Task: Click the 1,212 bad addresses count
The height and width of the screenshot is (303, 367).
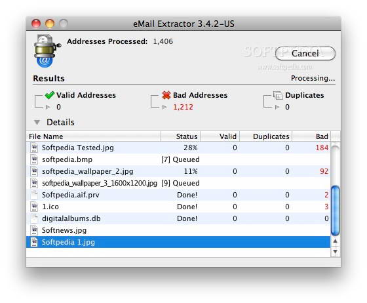Action: tap(183, 107)
